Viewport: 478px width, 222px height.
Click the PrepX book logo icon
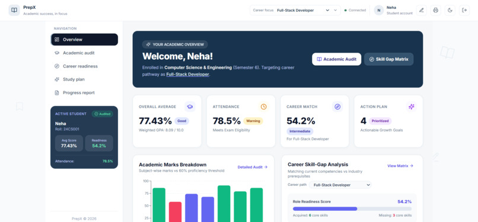pyautogui.click(x=14, y=10)
